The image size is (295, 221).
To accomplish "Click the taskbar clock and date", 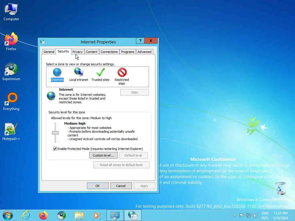I will 281,216.
